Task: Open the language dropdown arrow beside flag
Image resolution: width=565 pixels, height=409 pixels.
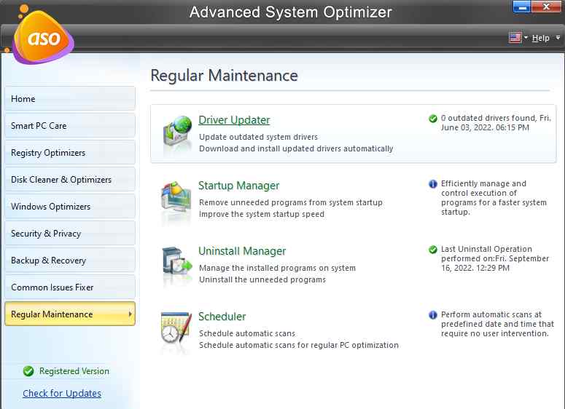Action: click(526, 37)
